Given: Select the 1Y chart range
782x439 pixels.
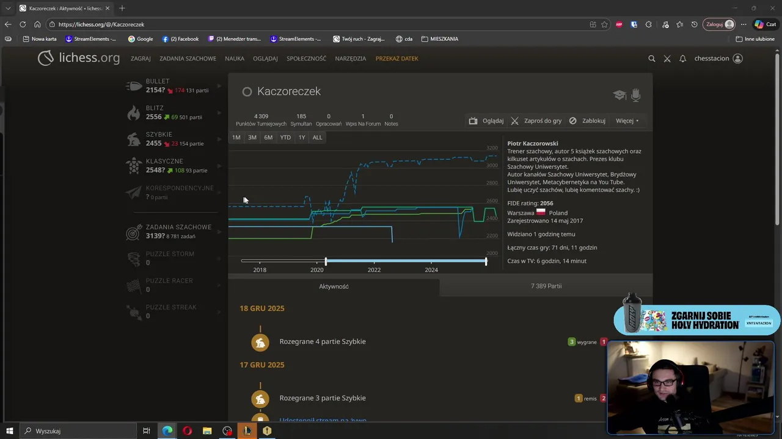Looking at the screenshot, I should tap(302, 137).
